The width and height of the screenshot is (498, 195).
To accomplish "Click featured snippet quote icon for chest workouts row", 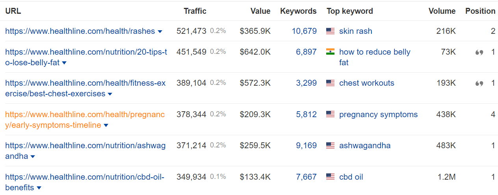I will point(479,83).
